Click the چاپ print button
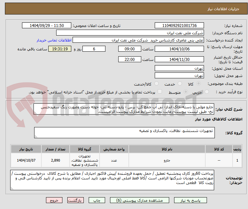Screen dimensions: 248x209 tap(97, 200)
